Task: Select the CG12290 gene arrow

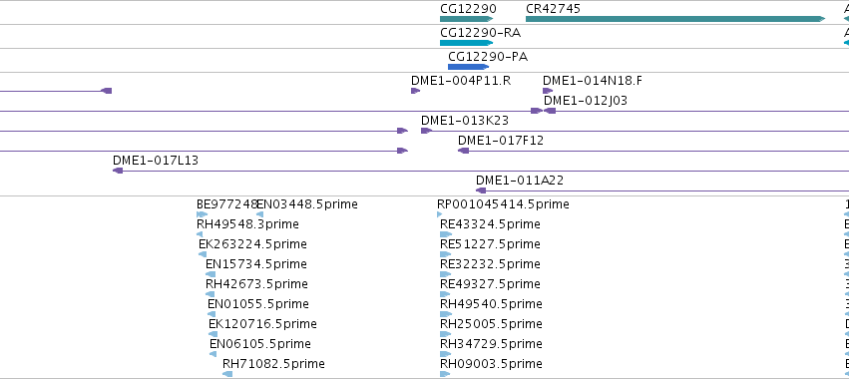Action: point(467,19)
